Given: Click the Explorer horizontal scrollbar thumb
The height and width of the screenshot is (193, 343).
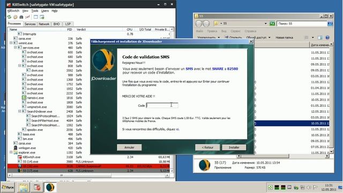Looking at the screenshot, I should coord(265,156).
